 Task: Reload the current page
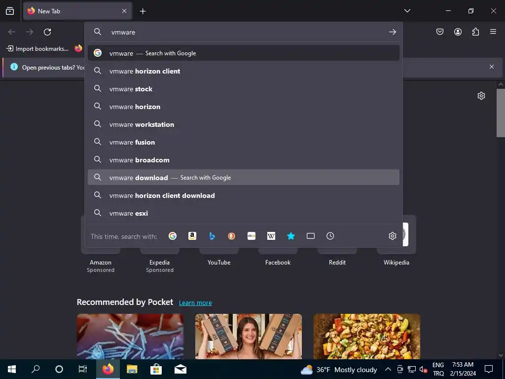tap(47, 32)
